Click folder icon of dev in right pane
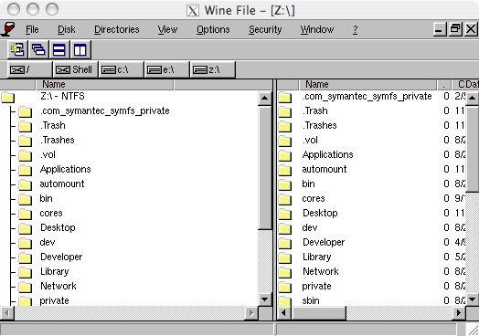The width and height of the screenshot is (479, 336). click(x=284, y=229)
